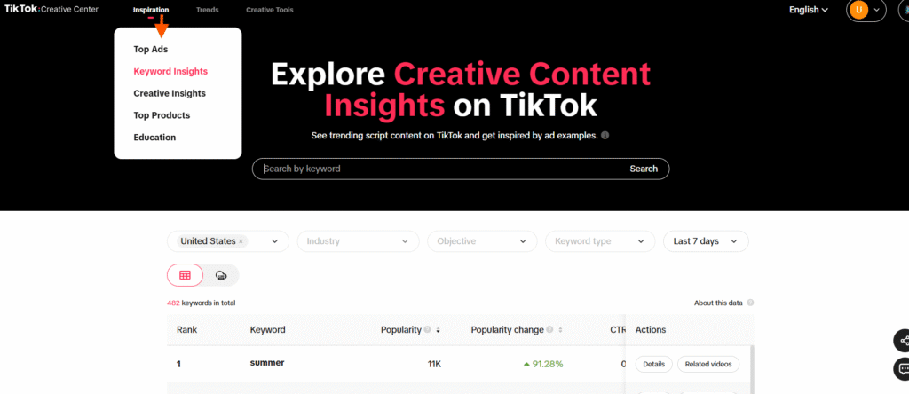The height and width of the screenshot is (394, 909).
Task: Switch to word cloud view
Action: click(221, 276)
